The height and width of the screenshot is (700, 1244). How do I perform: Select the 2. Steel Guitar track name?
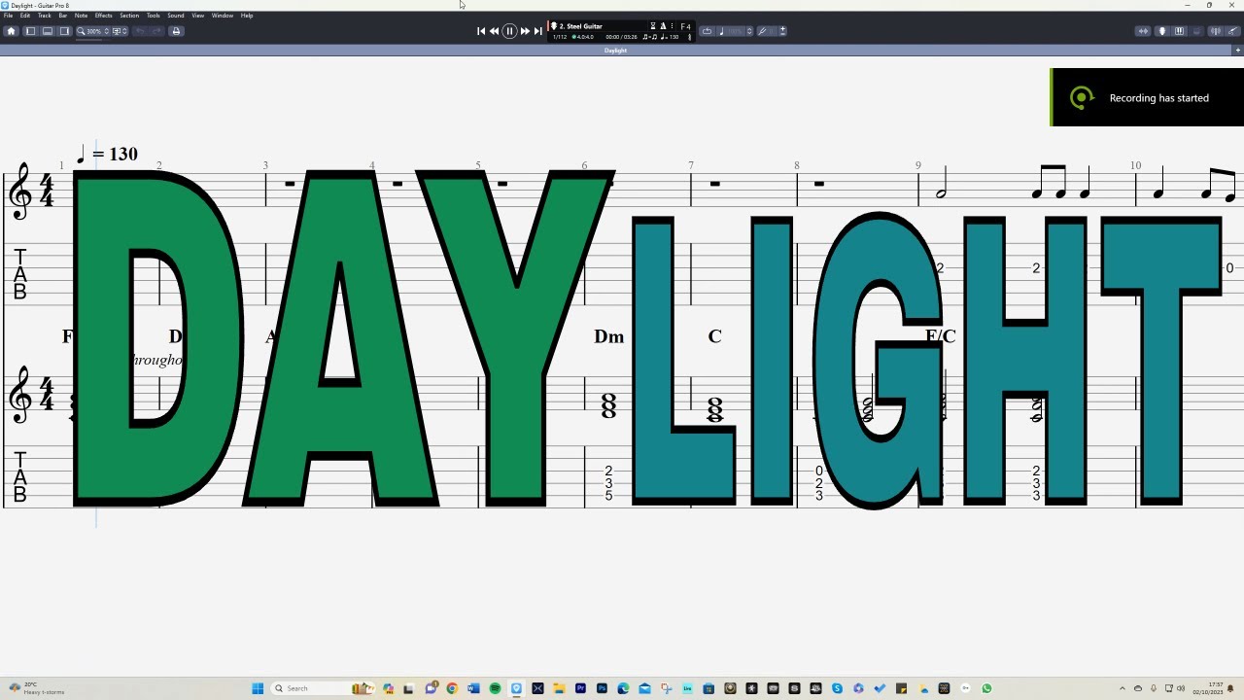point(581,26)
